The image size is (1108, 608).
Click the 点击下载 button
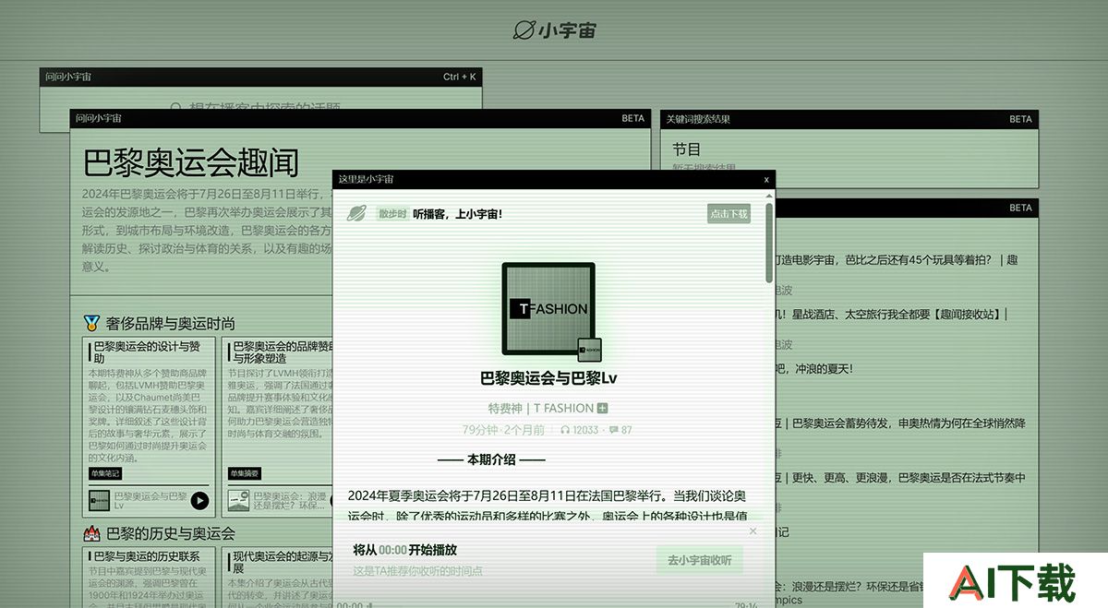729,214
